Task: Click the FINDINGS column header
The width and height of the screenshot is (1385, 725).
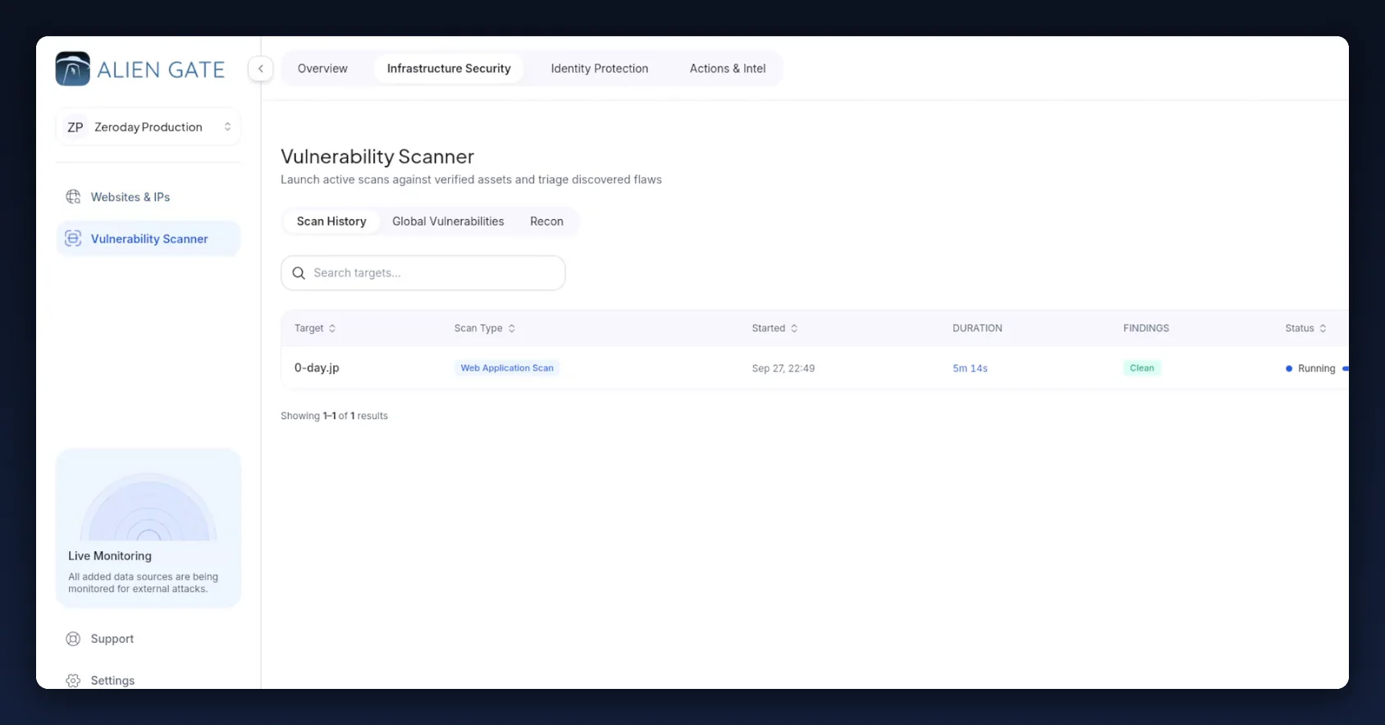Action: click(x=1146, y=328)
